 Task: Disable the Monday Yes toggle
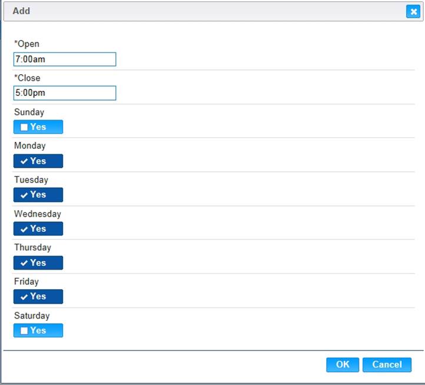pyautogui.click(x=38, y=161)
